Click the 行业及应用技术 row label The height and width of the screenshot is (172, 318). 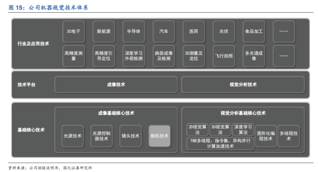pos(33,44)
